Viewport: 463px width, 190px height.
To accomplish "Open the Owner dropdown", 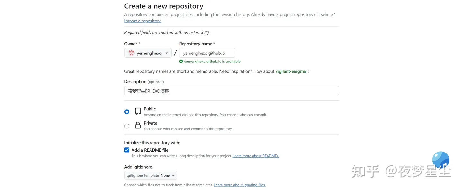I will [148, 53].
